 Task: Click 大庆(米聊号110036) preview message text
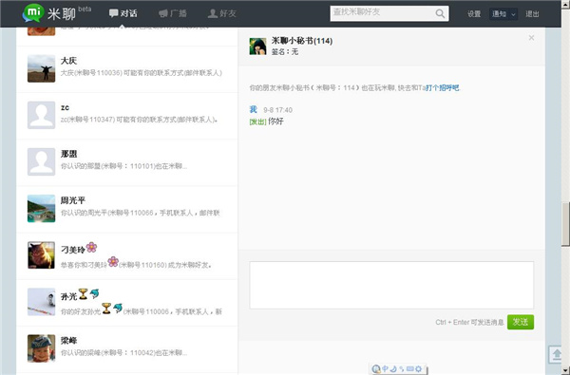[141, 73]
